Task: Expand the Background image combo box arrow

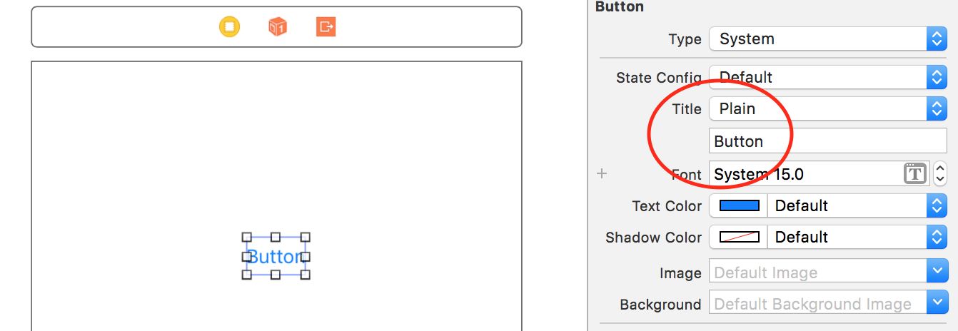Action: [x=937, y=304]
